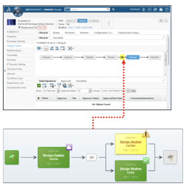Open the Home icon in top bar
This screenshot has height=187, width=185.
(x=161, y=9)
